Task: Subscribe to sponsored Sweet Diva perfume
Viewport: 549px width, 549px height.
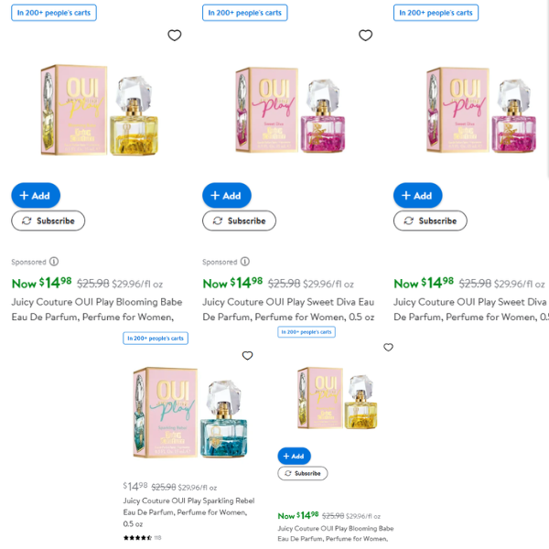Action: [x=239, y=221]
